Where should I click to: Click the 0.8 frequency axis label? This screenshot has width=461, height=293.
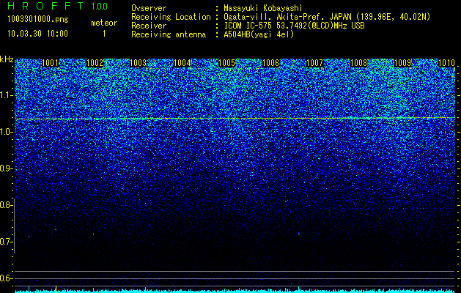[6, 205]
